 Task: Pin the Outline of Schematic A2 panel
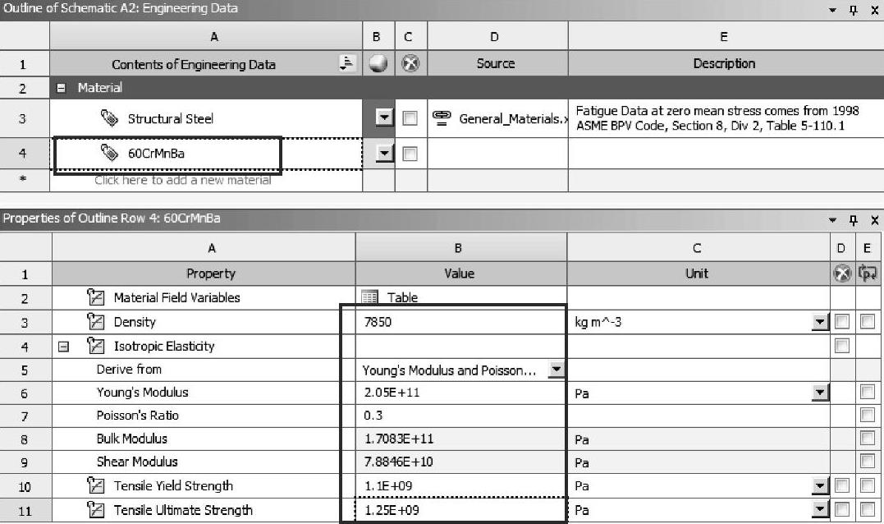(853, 10)
